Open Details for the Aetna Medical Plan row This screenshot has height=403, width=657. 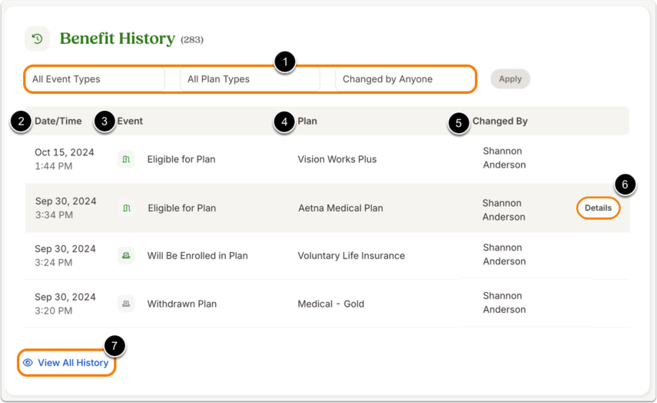coord(598,208)
